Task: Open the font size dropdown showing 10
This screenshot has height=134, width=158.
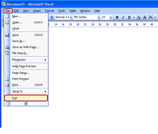Action: pyautogui.click(x=111, y=17)
